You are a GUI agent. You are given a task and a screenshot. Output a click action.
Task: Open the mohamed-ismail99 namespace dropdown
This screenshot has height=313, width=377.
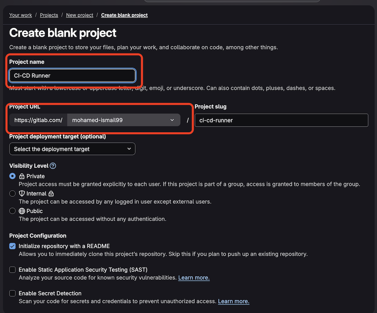[123, 120]
